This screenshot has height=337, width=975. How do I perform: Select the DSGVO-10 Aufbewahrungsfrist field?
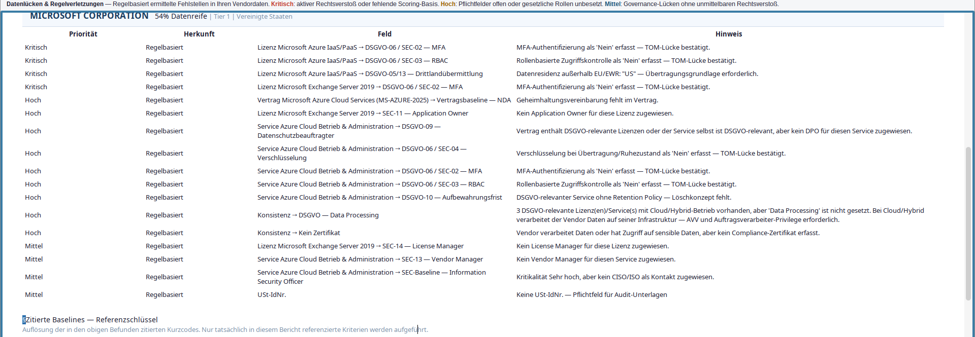[x=379, y=197]
